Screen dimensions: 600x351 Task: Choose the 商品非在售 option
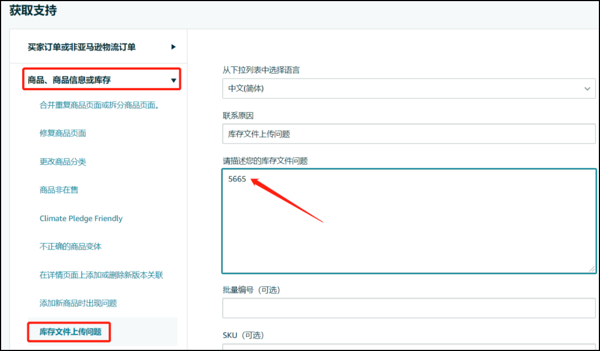click(x=59, y=190)
